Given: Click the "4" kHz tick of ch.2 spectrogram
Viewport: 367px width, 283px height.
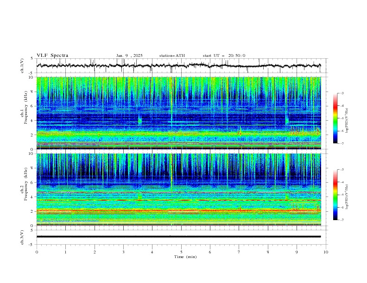Looking at the screenshot, I should coord(33,197).
